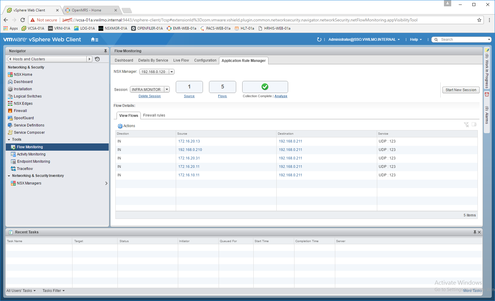This screenshot has height=301, width=495.
Task: Expand NSX Managers chevron arrow
Action: click(106, 183)
